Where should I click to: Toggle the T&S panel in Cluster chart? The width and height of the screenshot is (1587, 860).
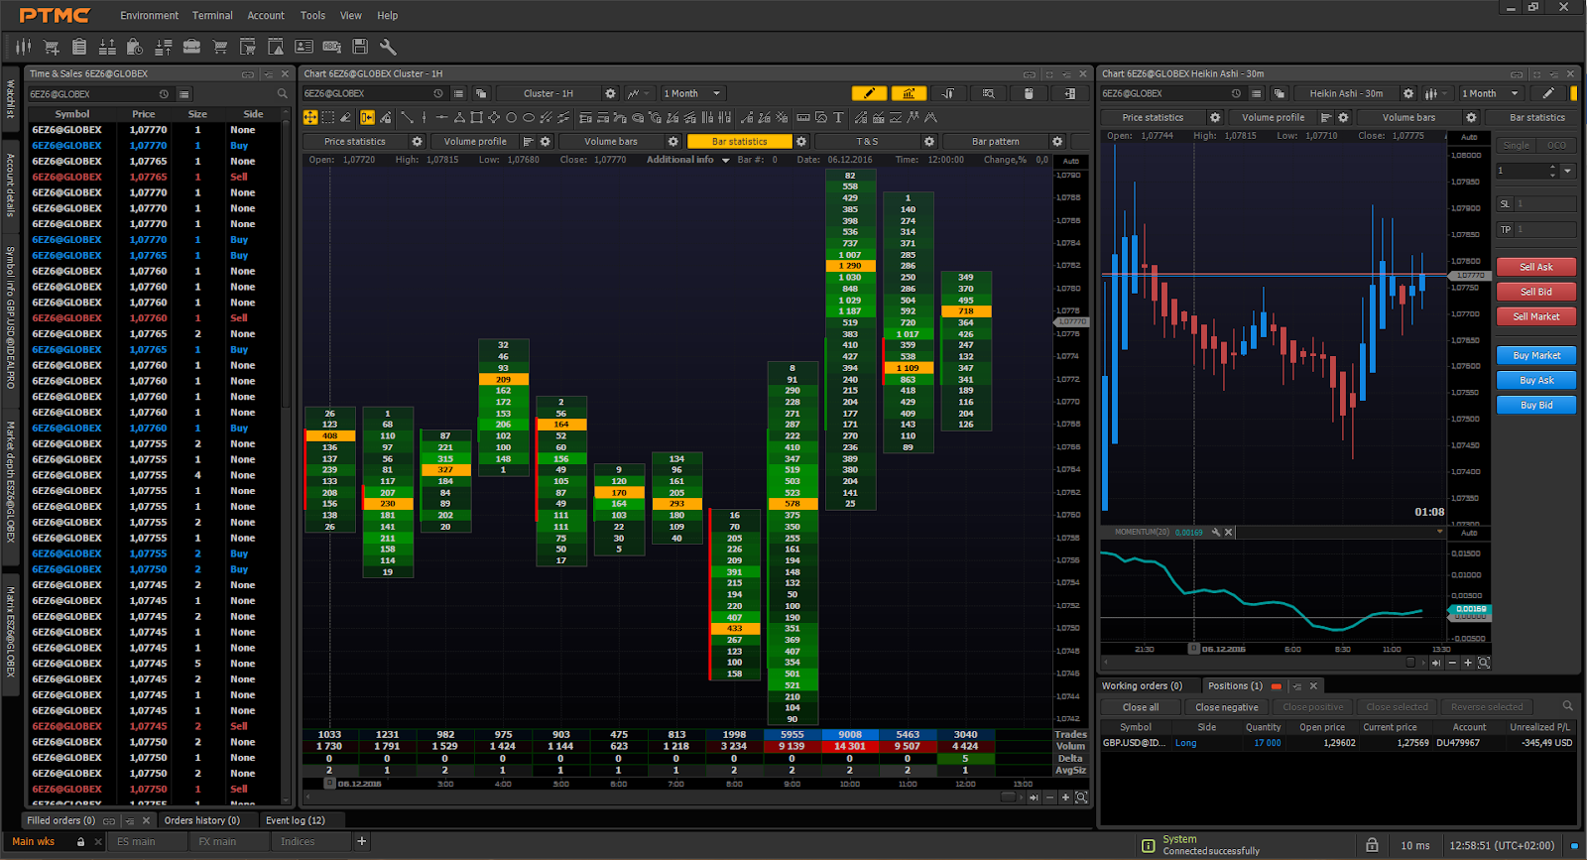(867, 142)
